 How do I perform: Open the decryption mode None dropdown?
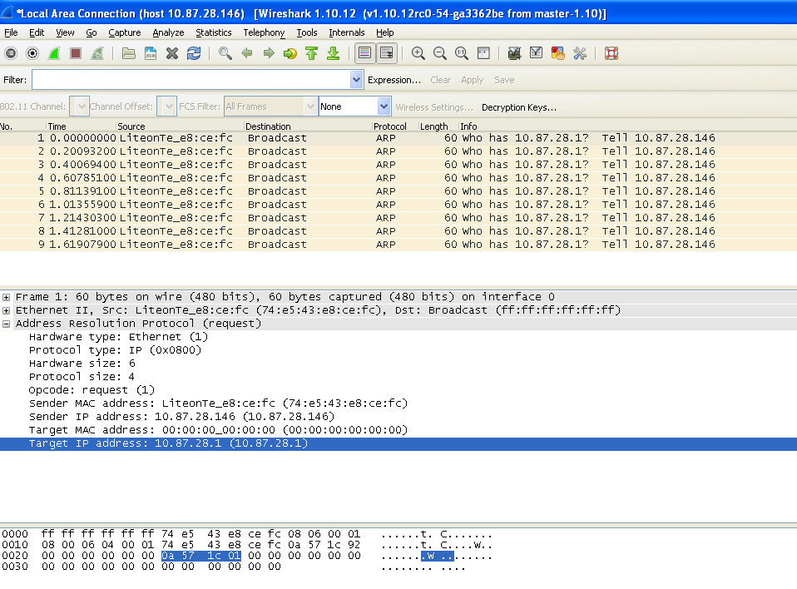(x=354, y=106)
